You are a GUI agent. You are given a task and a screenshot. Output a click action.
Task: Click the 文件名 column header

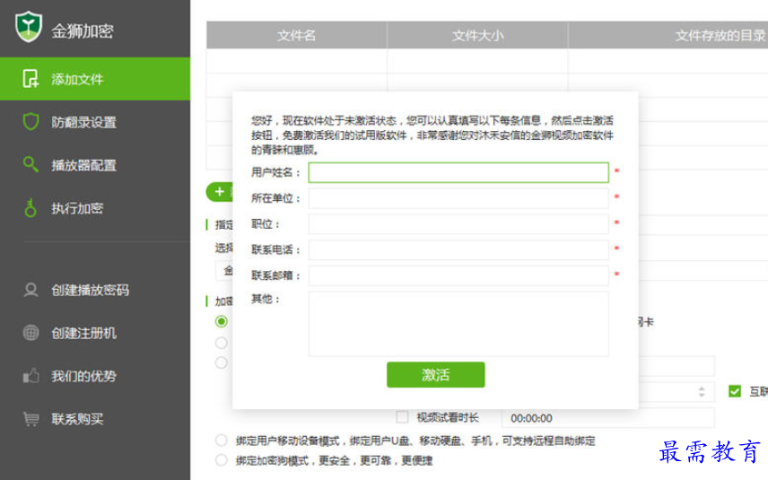[x=296, y=35]
